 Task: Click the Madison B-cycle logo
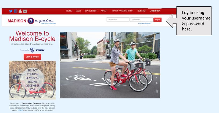point(30,21)
